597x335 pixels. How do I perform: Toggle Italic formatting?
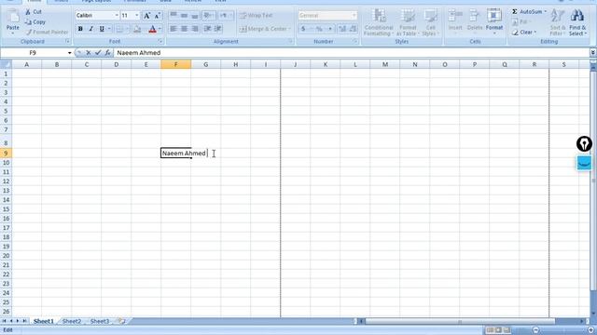[91, 29]
